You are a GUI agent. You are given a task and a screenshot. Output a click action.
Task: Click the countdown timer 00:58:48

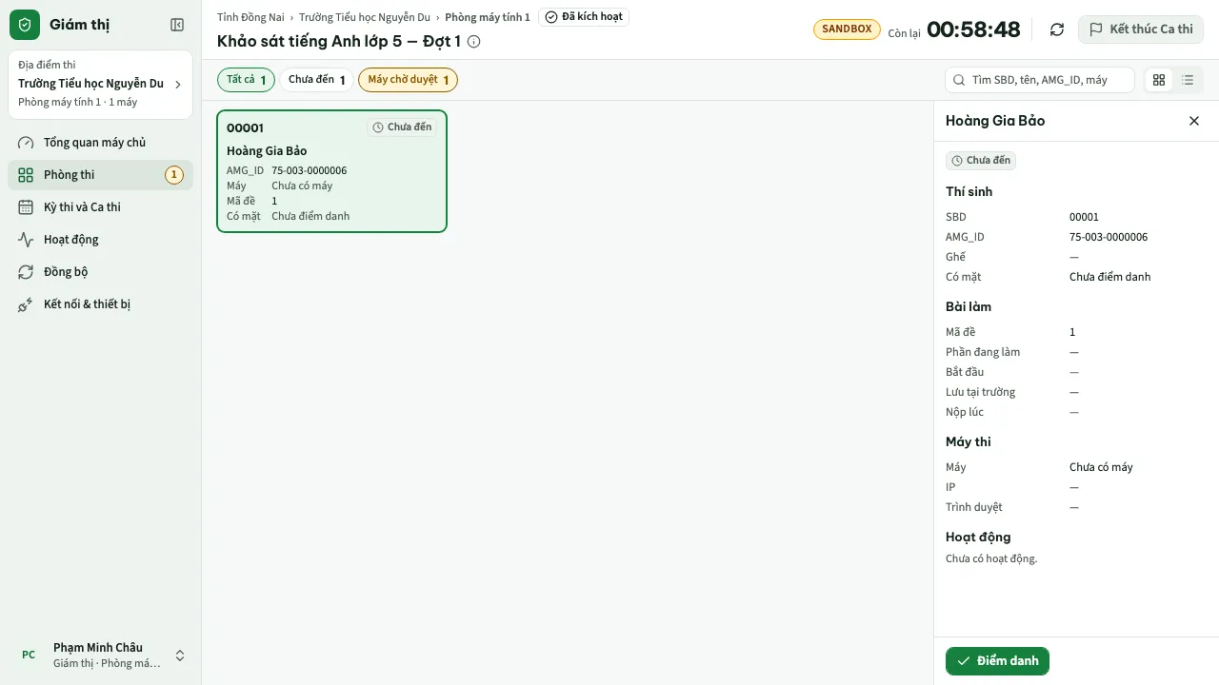tap(973, 29)
